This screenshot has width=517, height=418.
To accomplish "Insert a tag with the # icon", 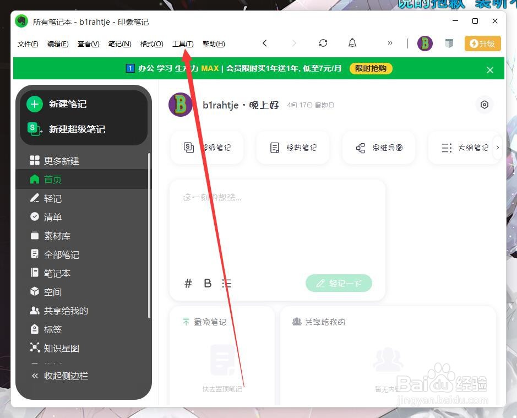I will coord(188,283).
